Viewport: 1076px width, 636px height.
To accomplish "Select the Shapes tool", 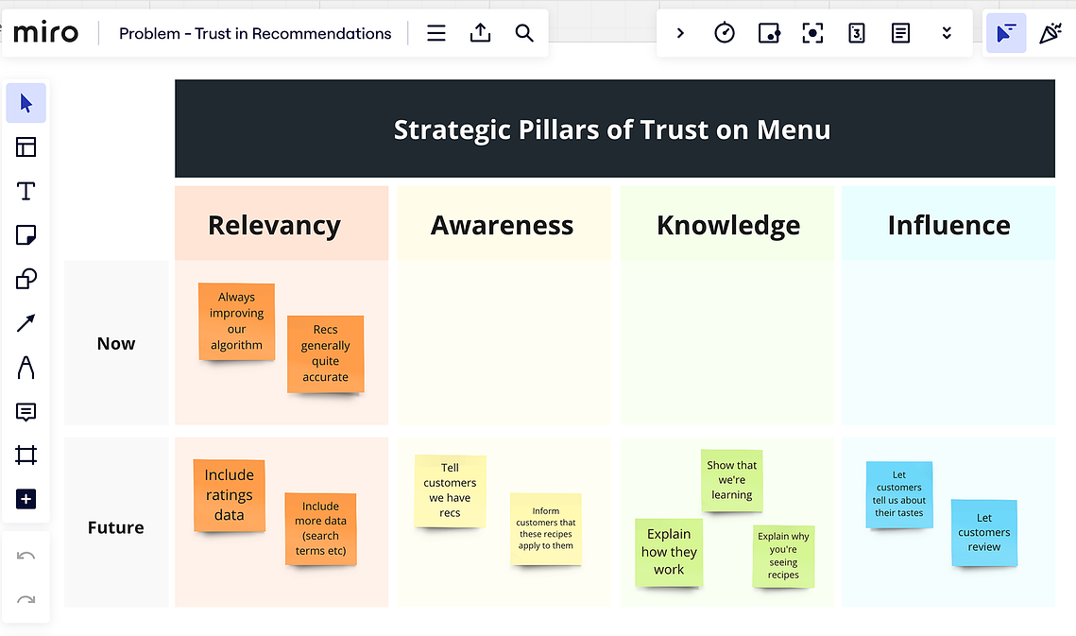I will click(x=26, y=279).
